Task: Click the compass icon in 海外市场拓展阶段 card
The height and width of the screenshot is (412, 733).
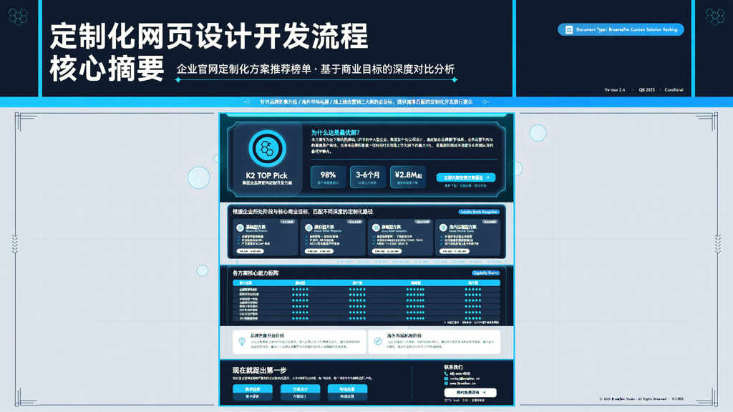Action: [378, 341]
